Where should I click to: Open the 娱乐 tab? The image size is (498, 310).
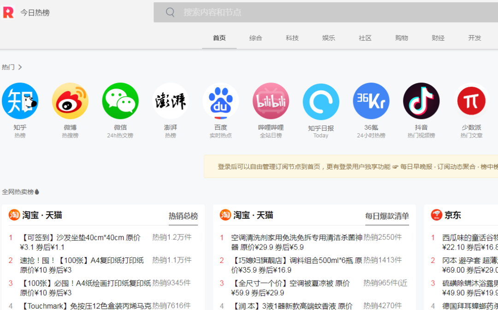pyautogui.click(x=329, y=38)
